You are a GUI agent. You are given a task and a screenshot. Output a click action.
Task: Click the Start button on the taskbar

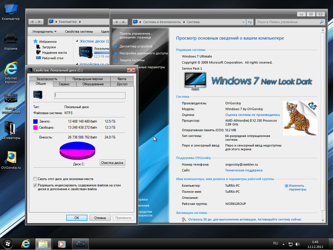(x=8, y=244)
